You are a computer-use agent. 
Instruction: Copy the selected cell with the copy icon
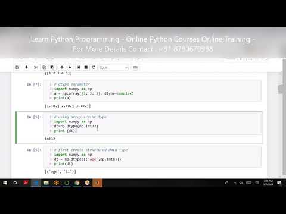[44, 67]
